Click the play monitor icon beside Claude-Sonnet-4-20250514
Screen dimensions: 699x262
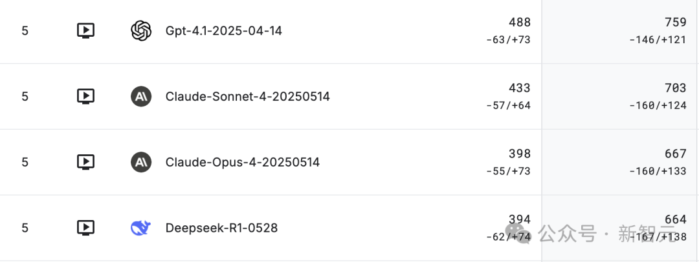click(85, 97)
